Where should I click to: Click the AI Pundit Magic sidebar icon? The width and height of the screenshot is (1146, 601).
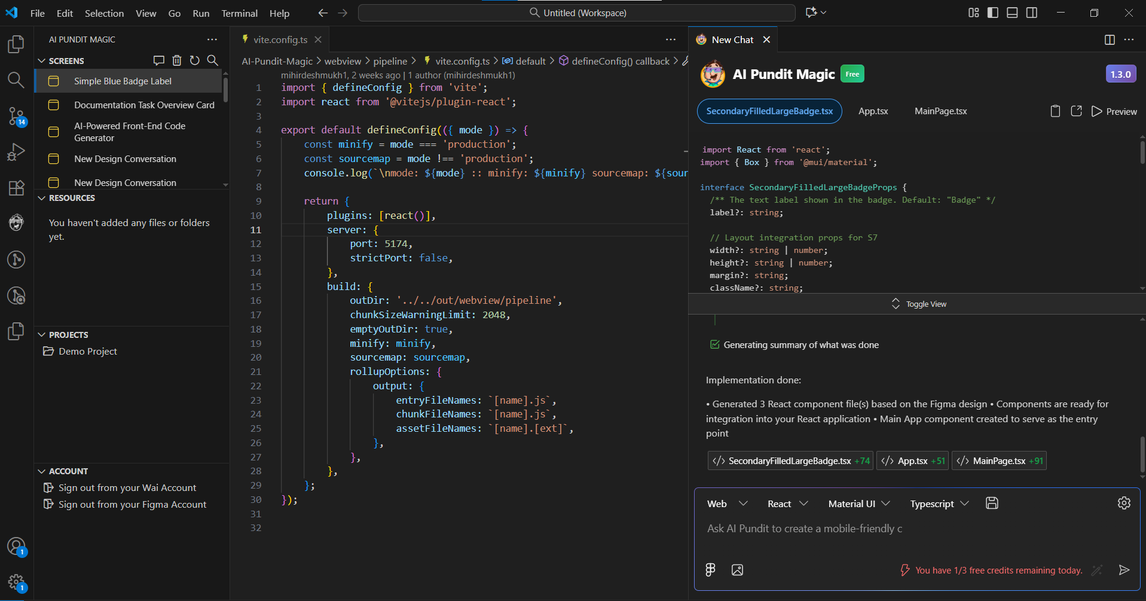16,222
